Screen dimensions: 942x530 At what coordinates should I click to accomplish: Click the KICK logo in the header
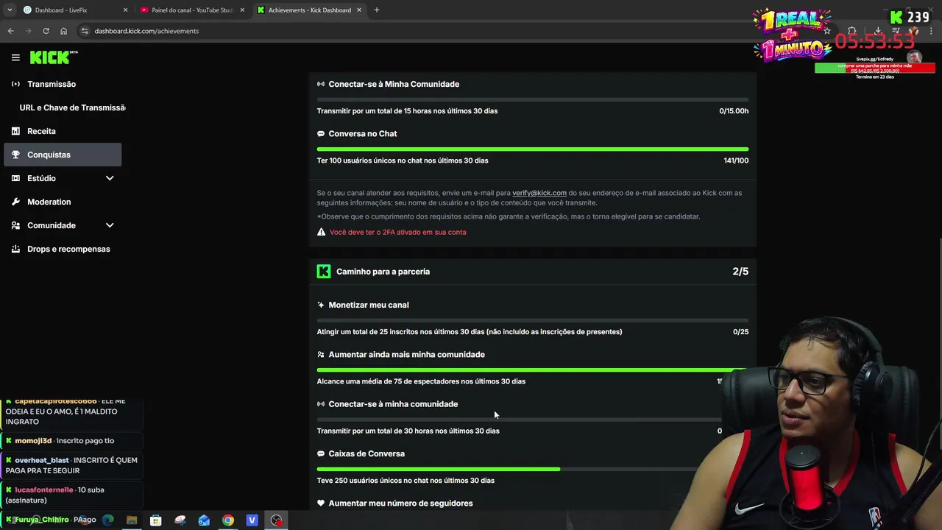point(53,57)
